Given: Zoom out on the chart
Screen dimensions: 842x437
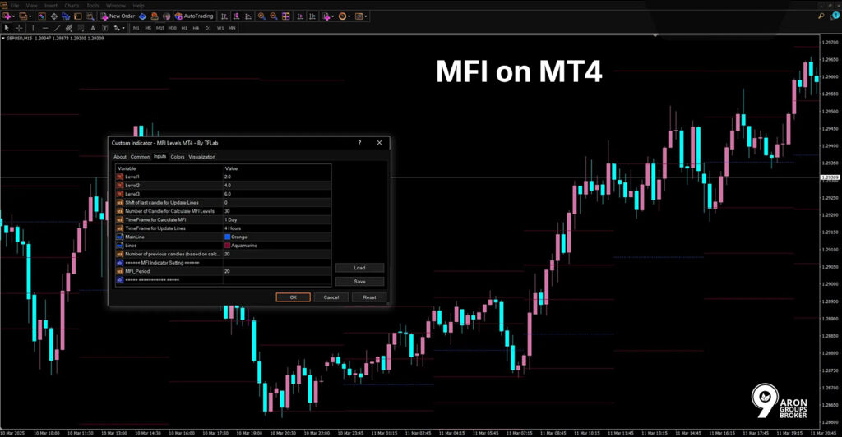Looking at the screenshot, I should [274, 16].
